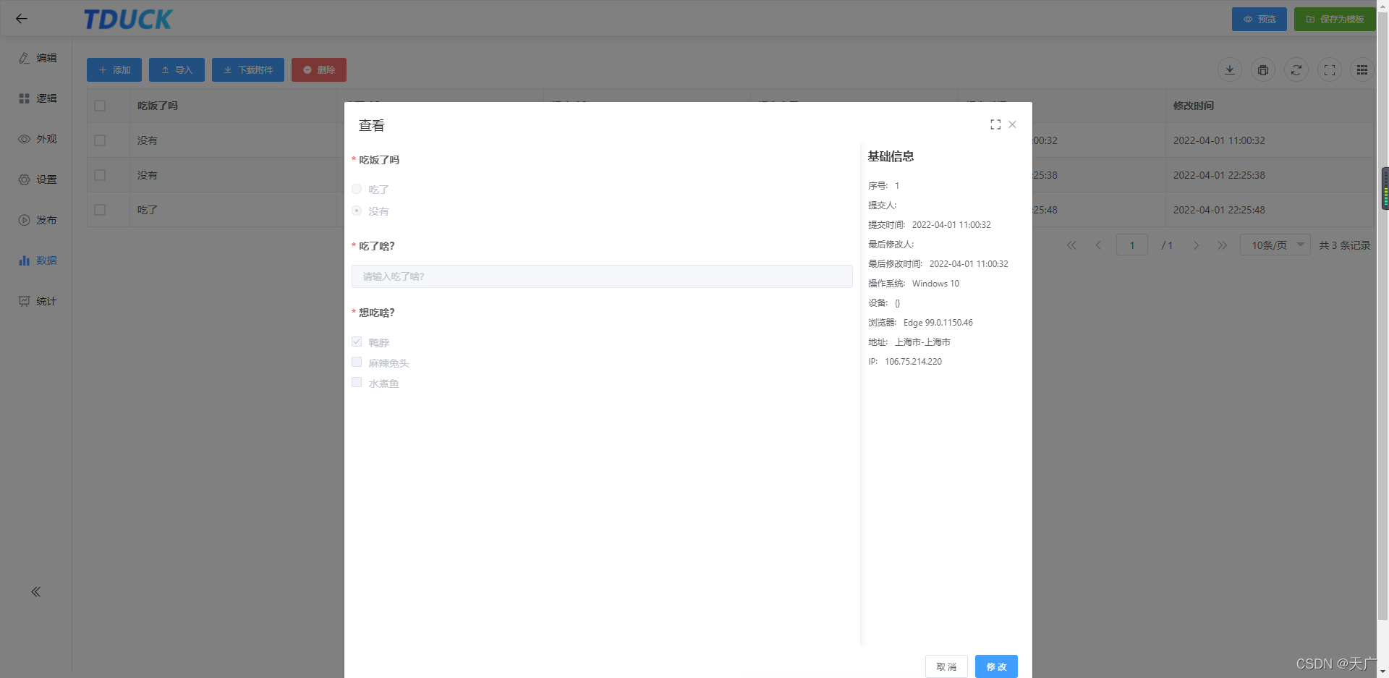Viewport: 1389px width, 678px height.
Task: Go to the next page arrow
Action: [x=1196, y=245]
